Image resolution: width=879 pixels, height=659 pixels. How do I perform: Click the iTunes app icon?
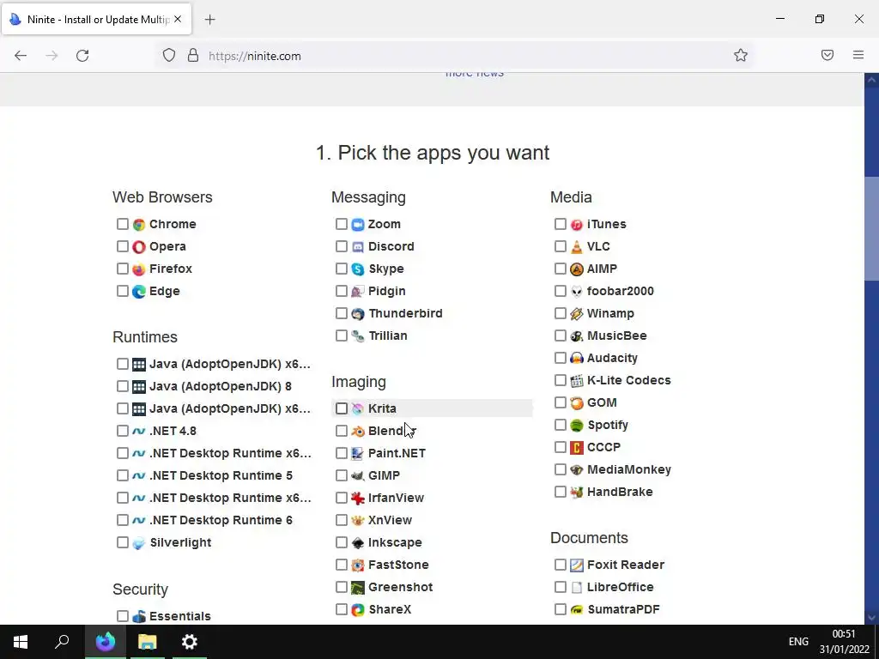pos(576,225)
